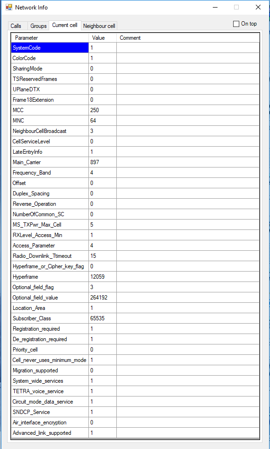Click the Main_Carrier value 897
The width and height of the screenshot is (270, 449).
pos(103,162)
